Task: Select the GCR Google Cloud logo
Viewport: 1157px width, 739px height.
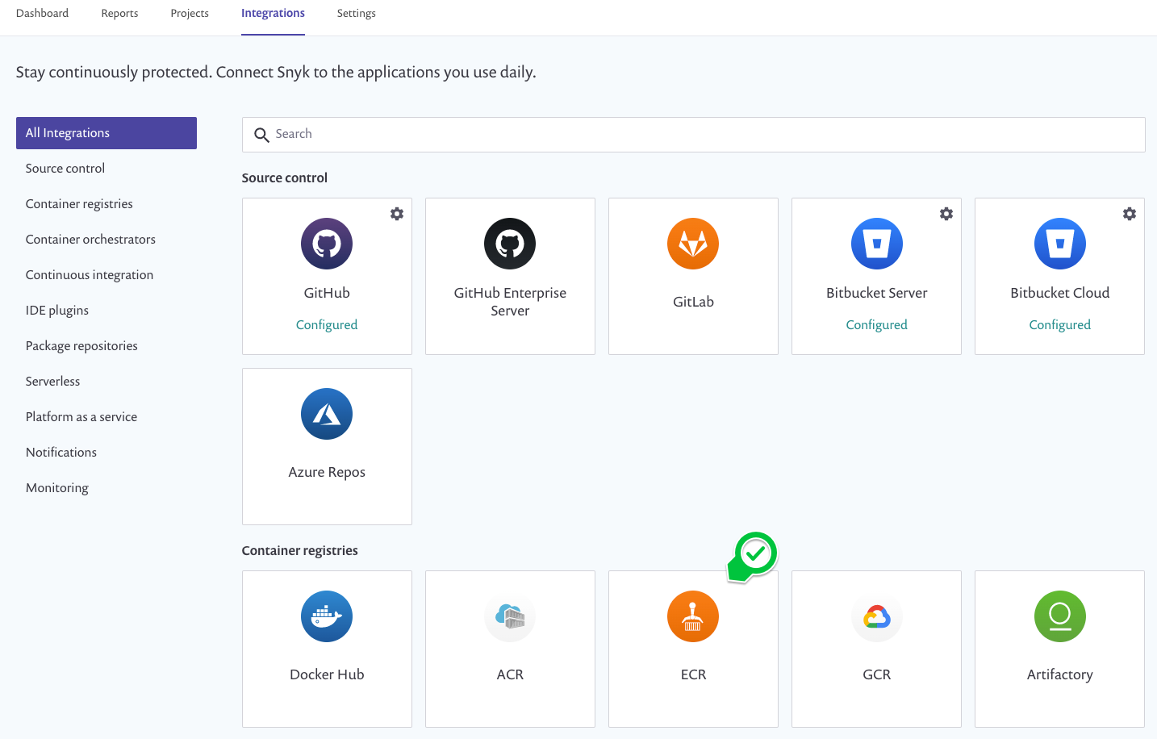Action: [x=877, y=616]
